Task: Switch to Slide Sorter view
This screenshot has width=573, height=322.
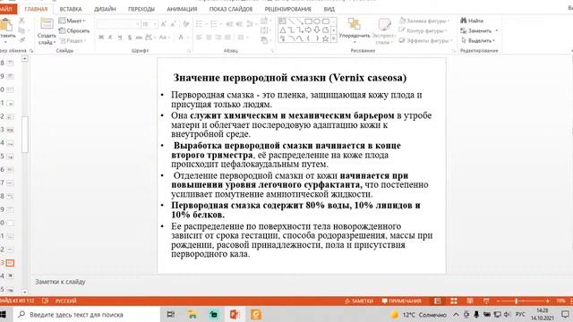Action: (454, 301)
